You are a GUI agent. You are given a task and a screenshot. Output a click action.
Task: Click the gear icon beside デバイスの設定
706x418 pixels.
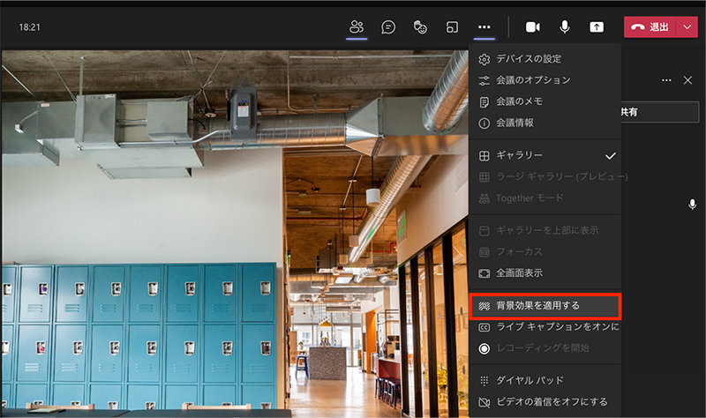pos(484,59)
